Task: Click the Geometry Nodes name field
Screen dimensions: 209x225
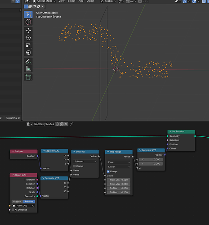Action: pos(44,124)
